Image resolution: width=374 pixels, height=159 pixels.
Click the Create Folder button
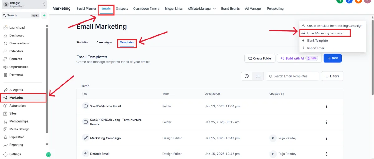click(x=260, y=58)
